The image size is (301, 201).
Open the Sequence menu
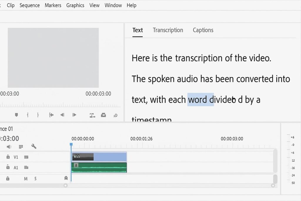[29, 5]
